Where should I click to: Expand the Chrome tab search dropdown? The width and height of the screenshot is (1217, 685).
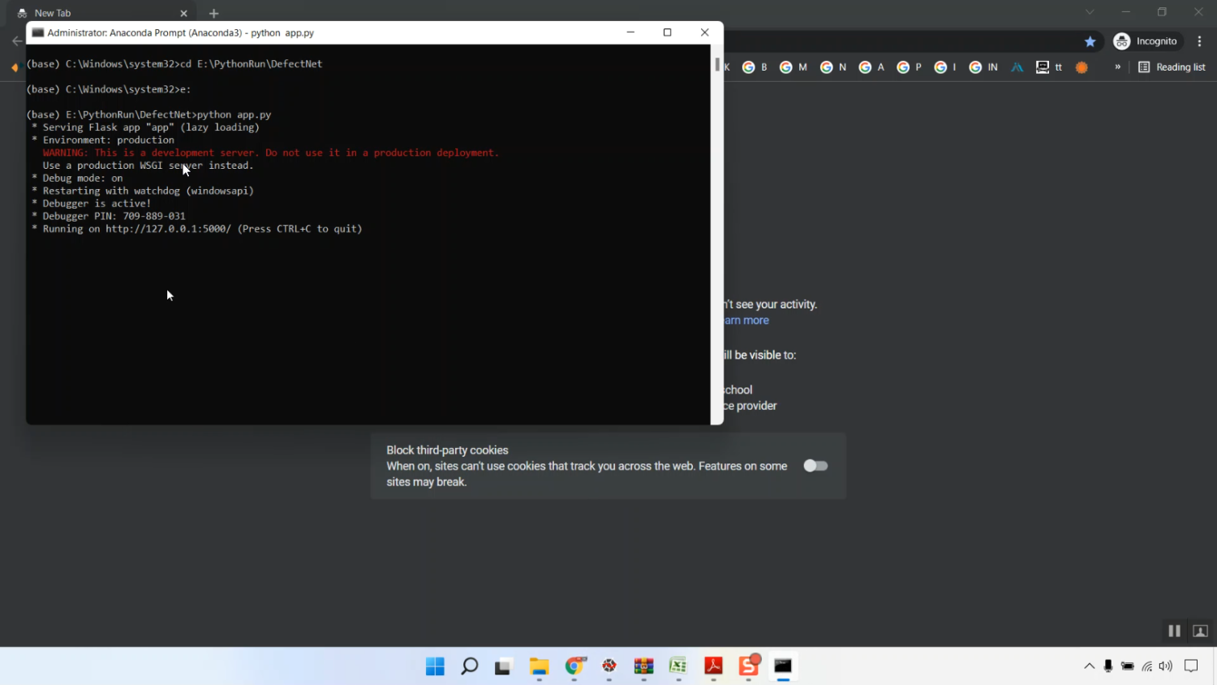click(x=1090, y=12)
